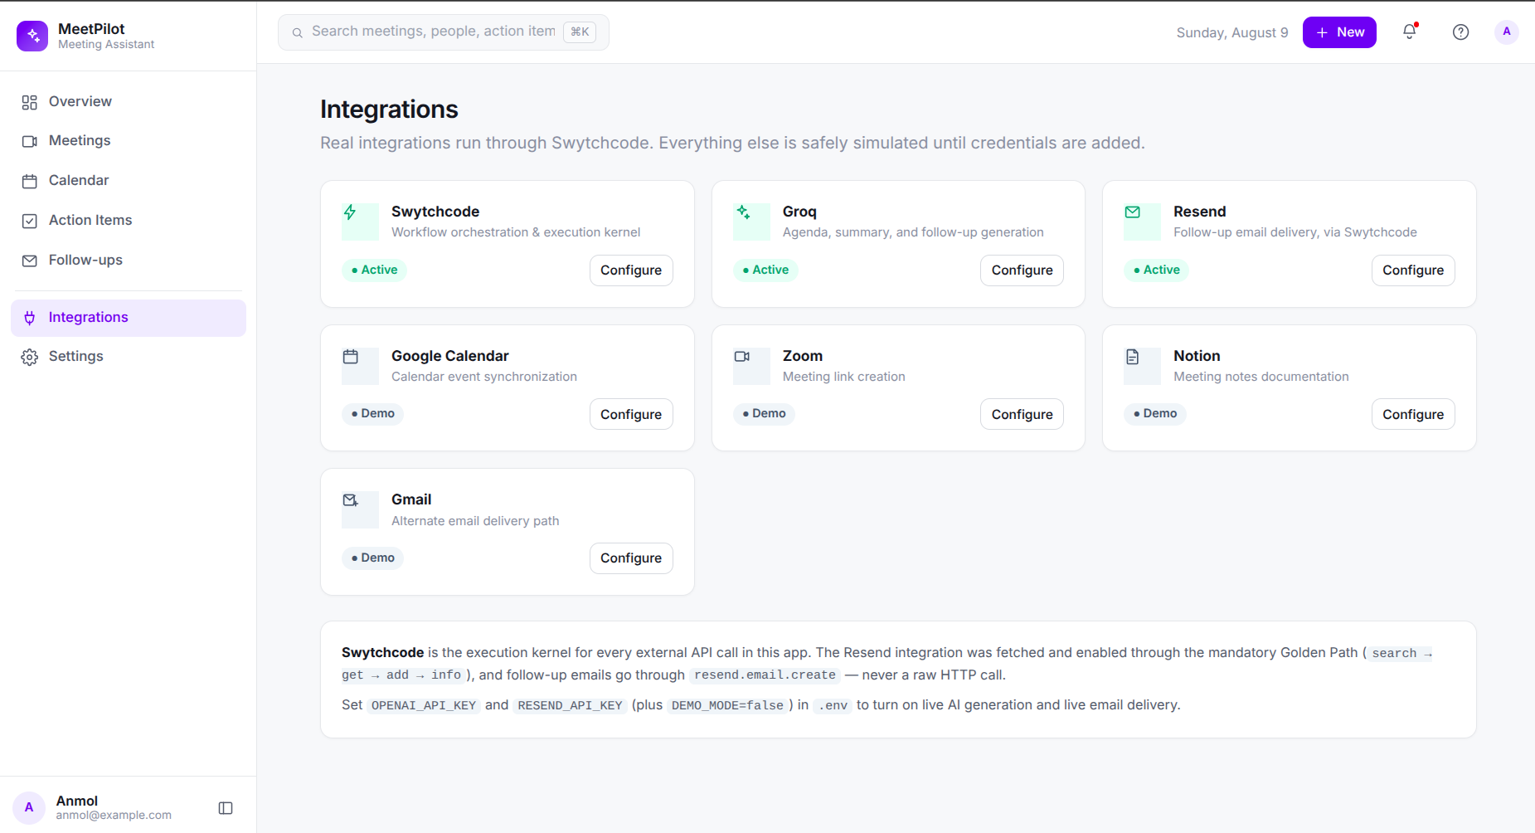
Task: Configure the Groq integration
Action: (1022, 270)
